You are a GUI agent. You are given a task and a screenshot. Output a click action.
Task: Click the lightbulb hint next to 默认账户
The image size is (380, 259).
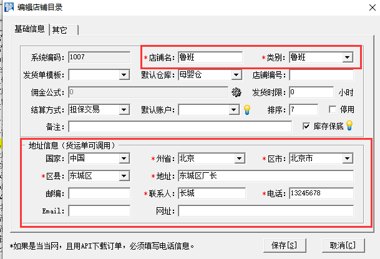pos(246,110)
